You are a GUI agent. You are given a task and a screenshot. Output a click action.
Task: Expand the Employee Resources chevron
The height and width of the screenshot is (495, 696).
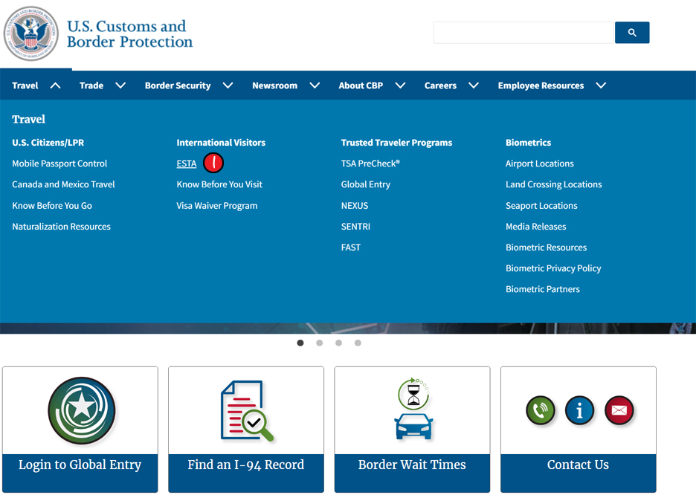[601, 85]
